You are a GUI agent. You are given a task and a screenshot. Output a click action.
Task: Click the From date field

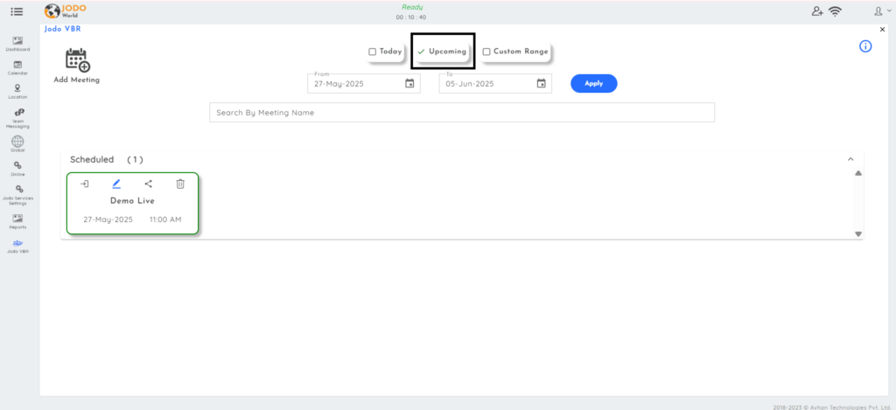point(364,83)
